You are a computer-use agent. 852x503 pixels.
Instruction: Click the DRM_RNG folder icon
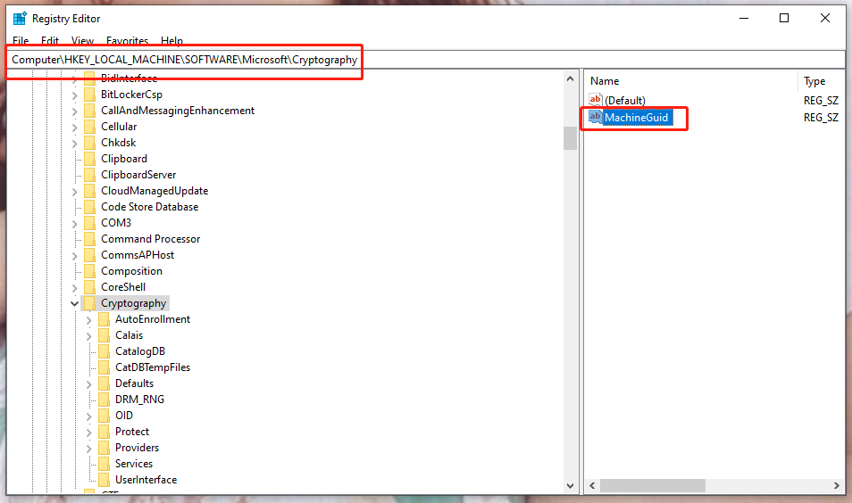coord(104,400)
